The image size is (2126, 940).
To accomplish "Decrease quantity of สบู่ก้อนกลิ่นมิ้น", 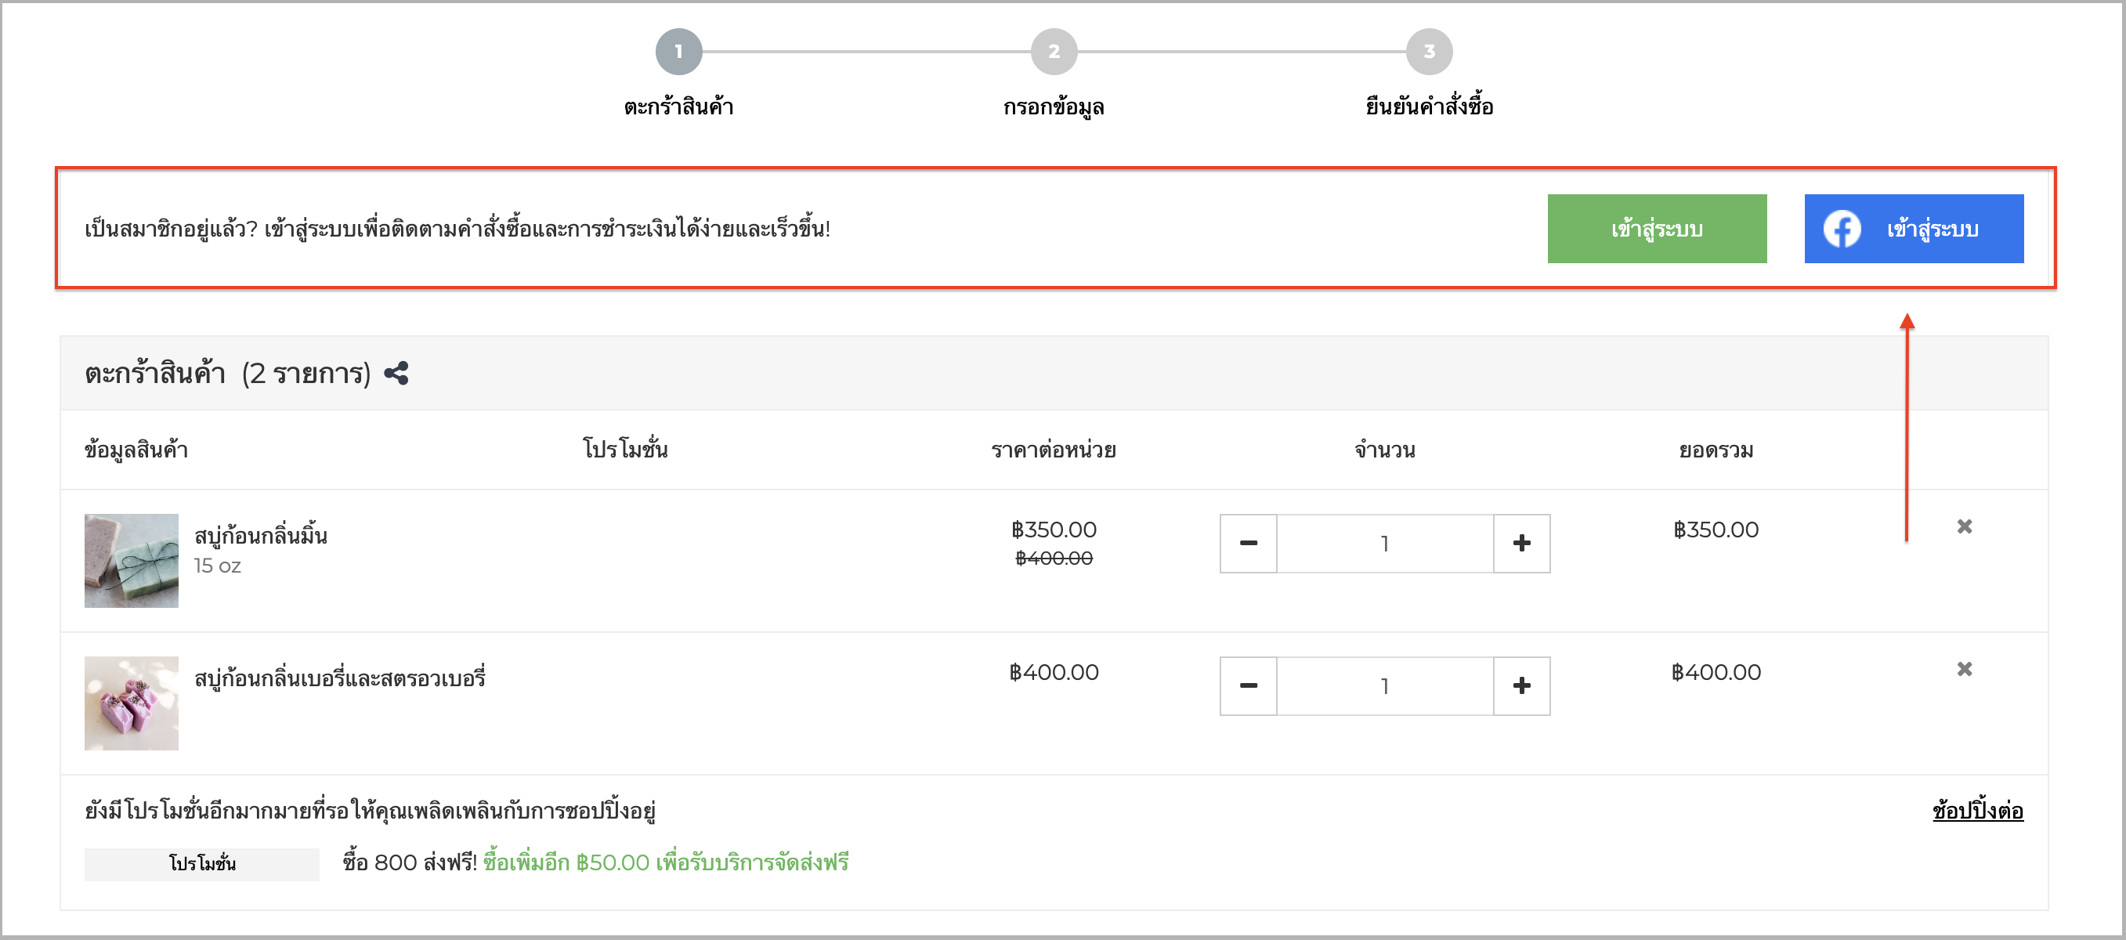I will pyautogui.click(x=1249, y=544).
